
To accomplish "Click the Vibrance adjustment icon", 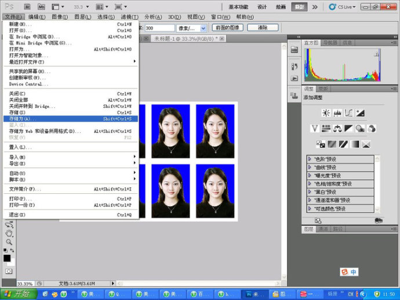I will (315, 128).
